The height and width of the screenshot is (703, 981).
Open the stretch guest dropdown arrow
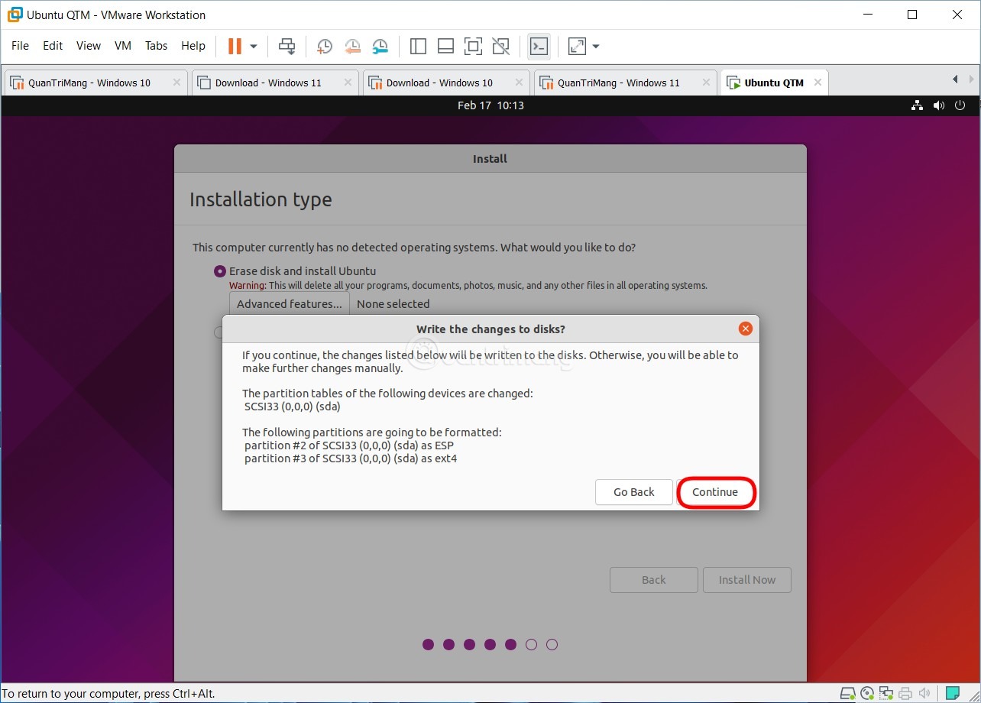point(596,47)
